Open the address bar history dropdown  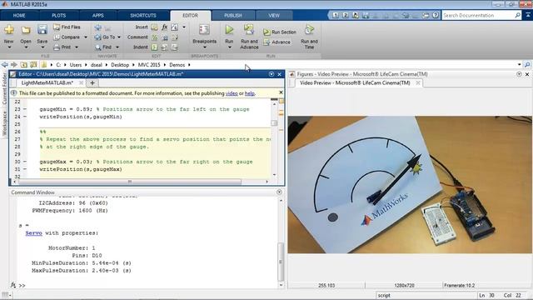coord(520,65)
